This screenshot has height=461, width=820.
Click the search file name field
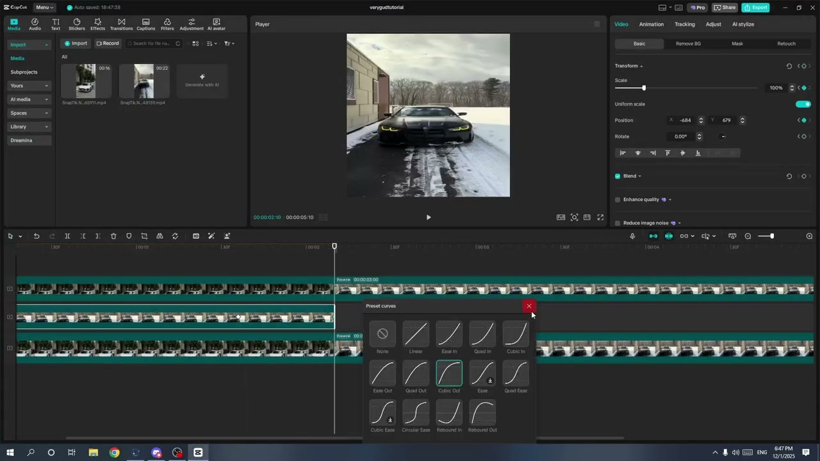click(154, 44)
